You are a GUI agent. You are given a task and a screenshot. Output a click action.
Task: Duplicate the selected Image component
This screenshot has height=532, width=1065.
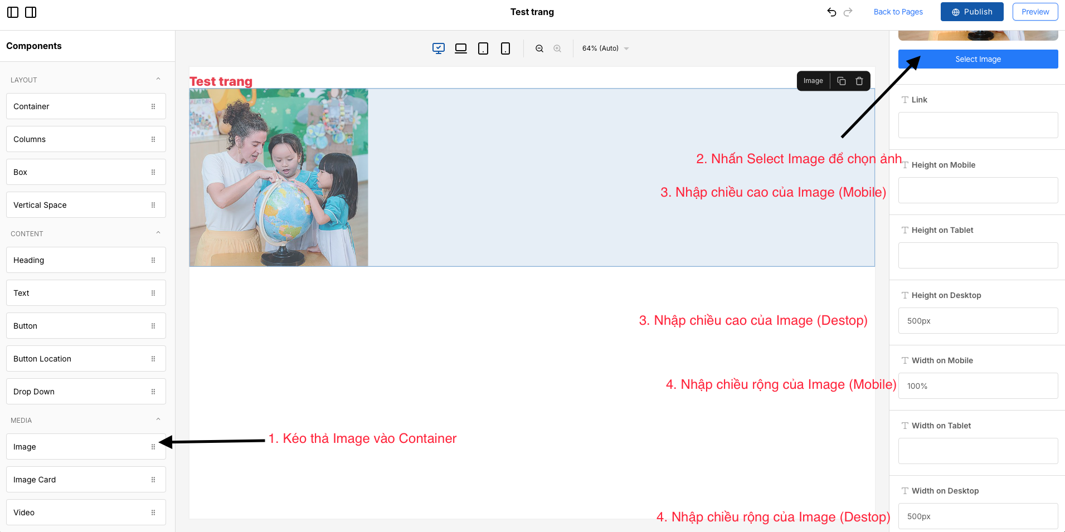[842, 81]
